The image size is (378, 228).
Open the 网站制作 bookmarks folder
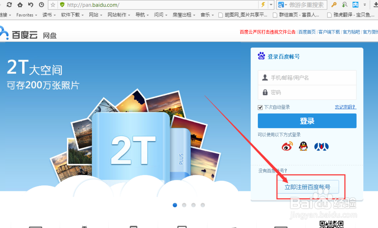click(x=119, y=15)
